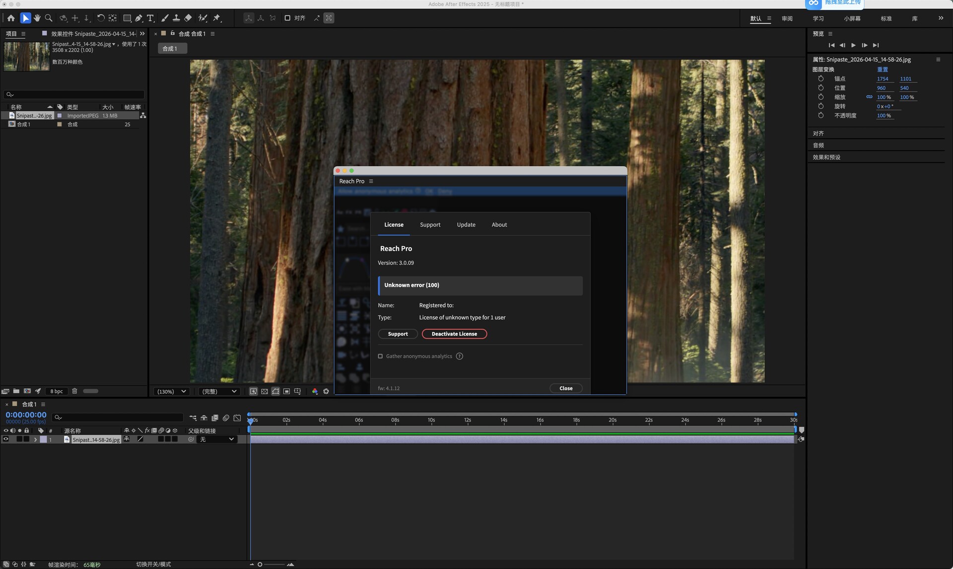Image resolution: width=953 pixels, height=569 pixels.
Task: Select the Type text tool
Action: click(150, 18)
